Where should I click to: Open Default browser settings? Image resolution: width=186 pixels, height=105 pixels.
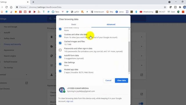click(x=10, y=62)
